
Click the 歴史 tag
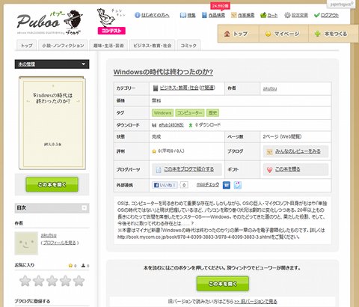click(212, 113)
